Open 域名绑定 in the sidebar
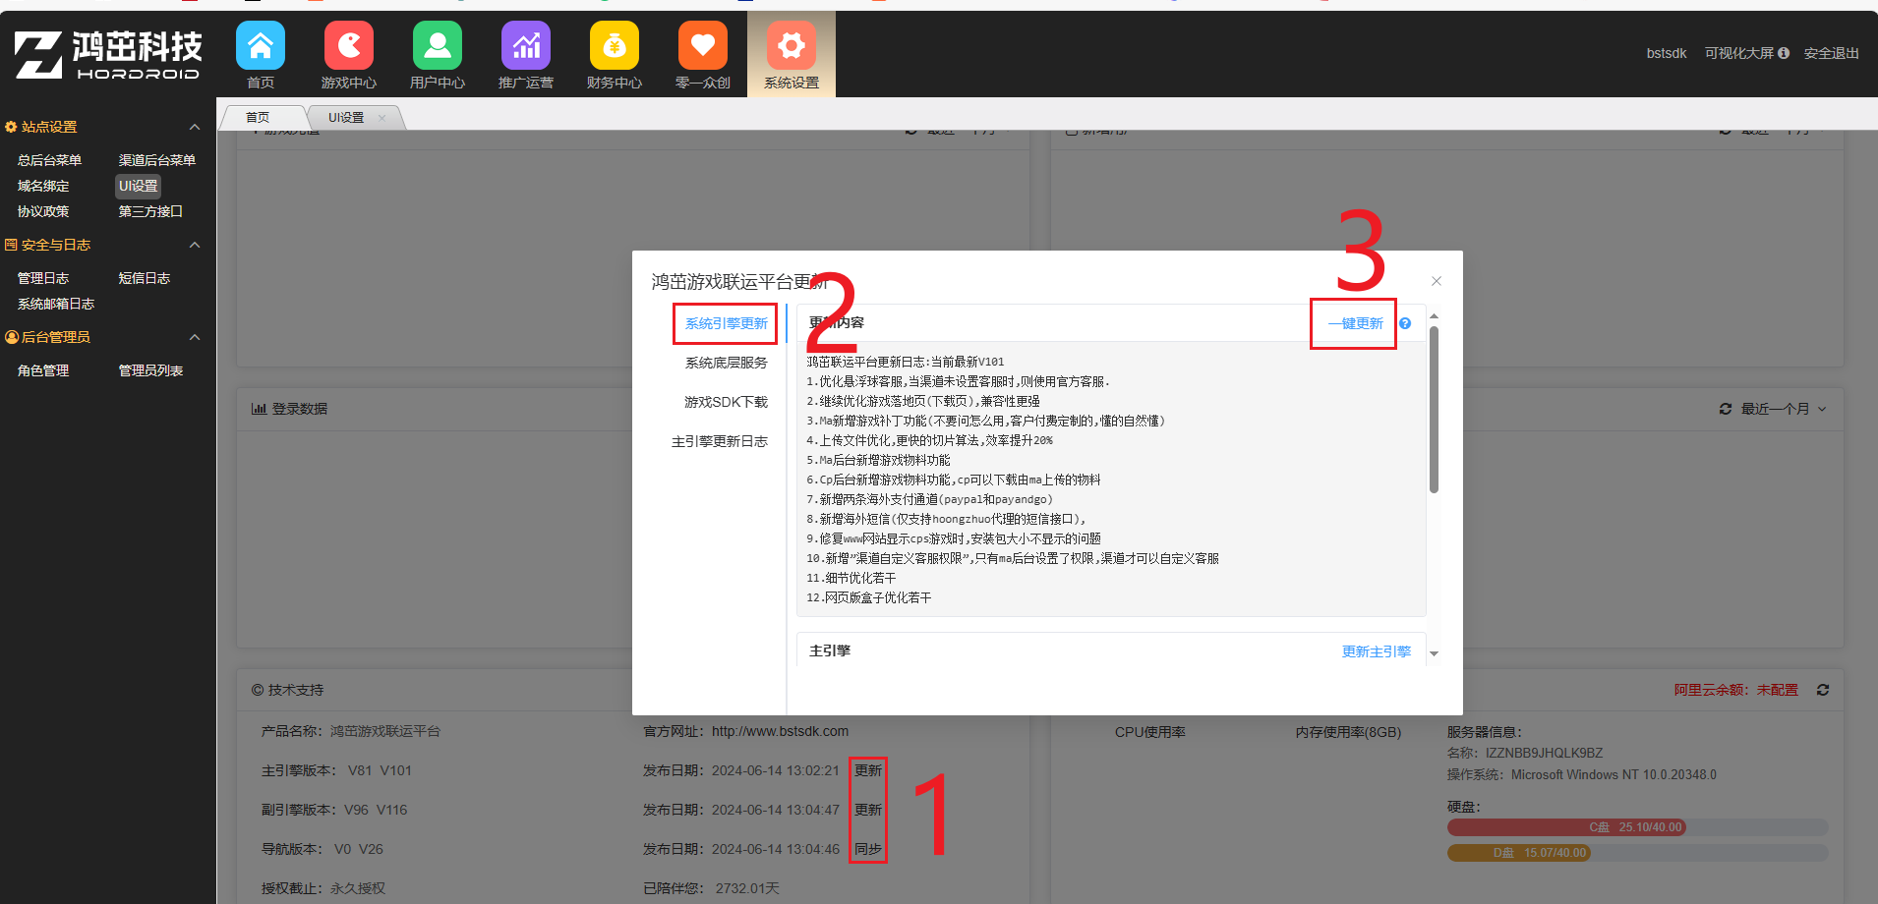This screenshot has width=1878, height=904. [x=43, y=186]
